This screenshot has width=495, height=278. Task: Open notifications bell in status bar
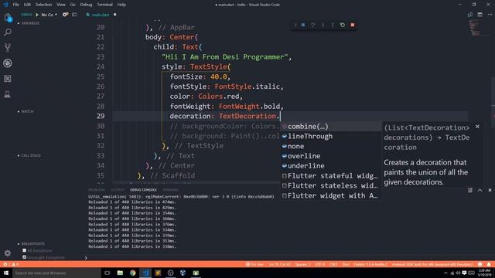[x=489, y=264]
